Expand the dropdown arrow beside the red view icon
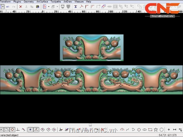 (48, 6)
